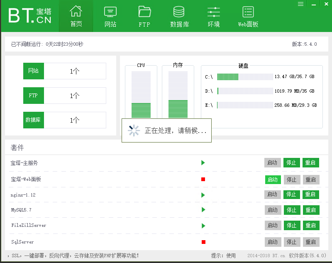Open the 环境 environment tab
332x263 pixels.
[x=214, y=16]
